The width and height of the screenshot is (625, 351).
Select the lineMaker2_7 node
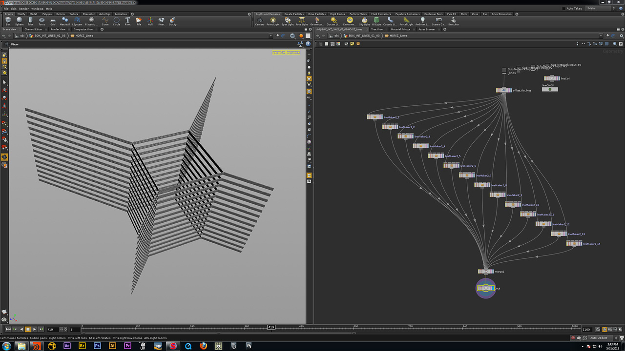(467, 175)
